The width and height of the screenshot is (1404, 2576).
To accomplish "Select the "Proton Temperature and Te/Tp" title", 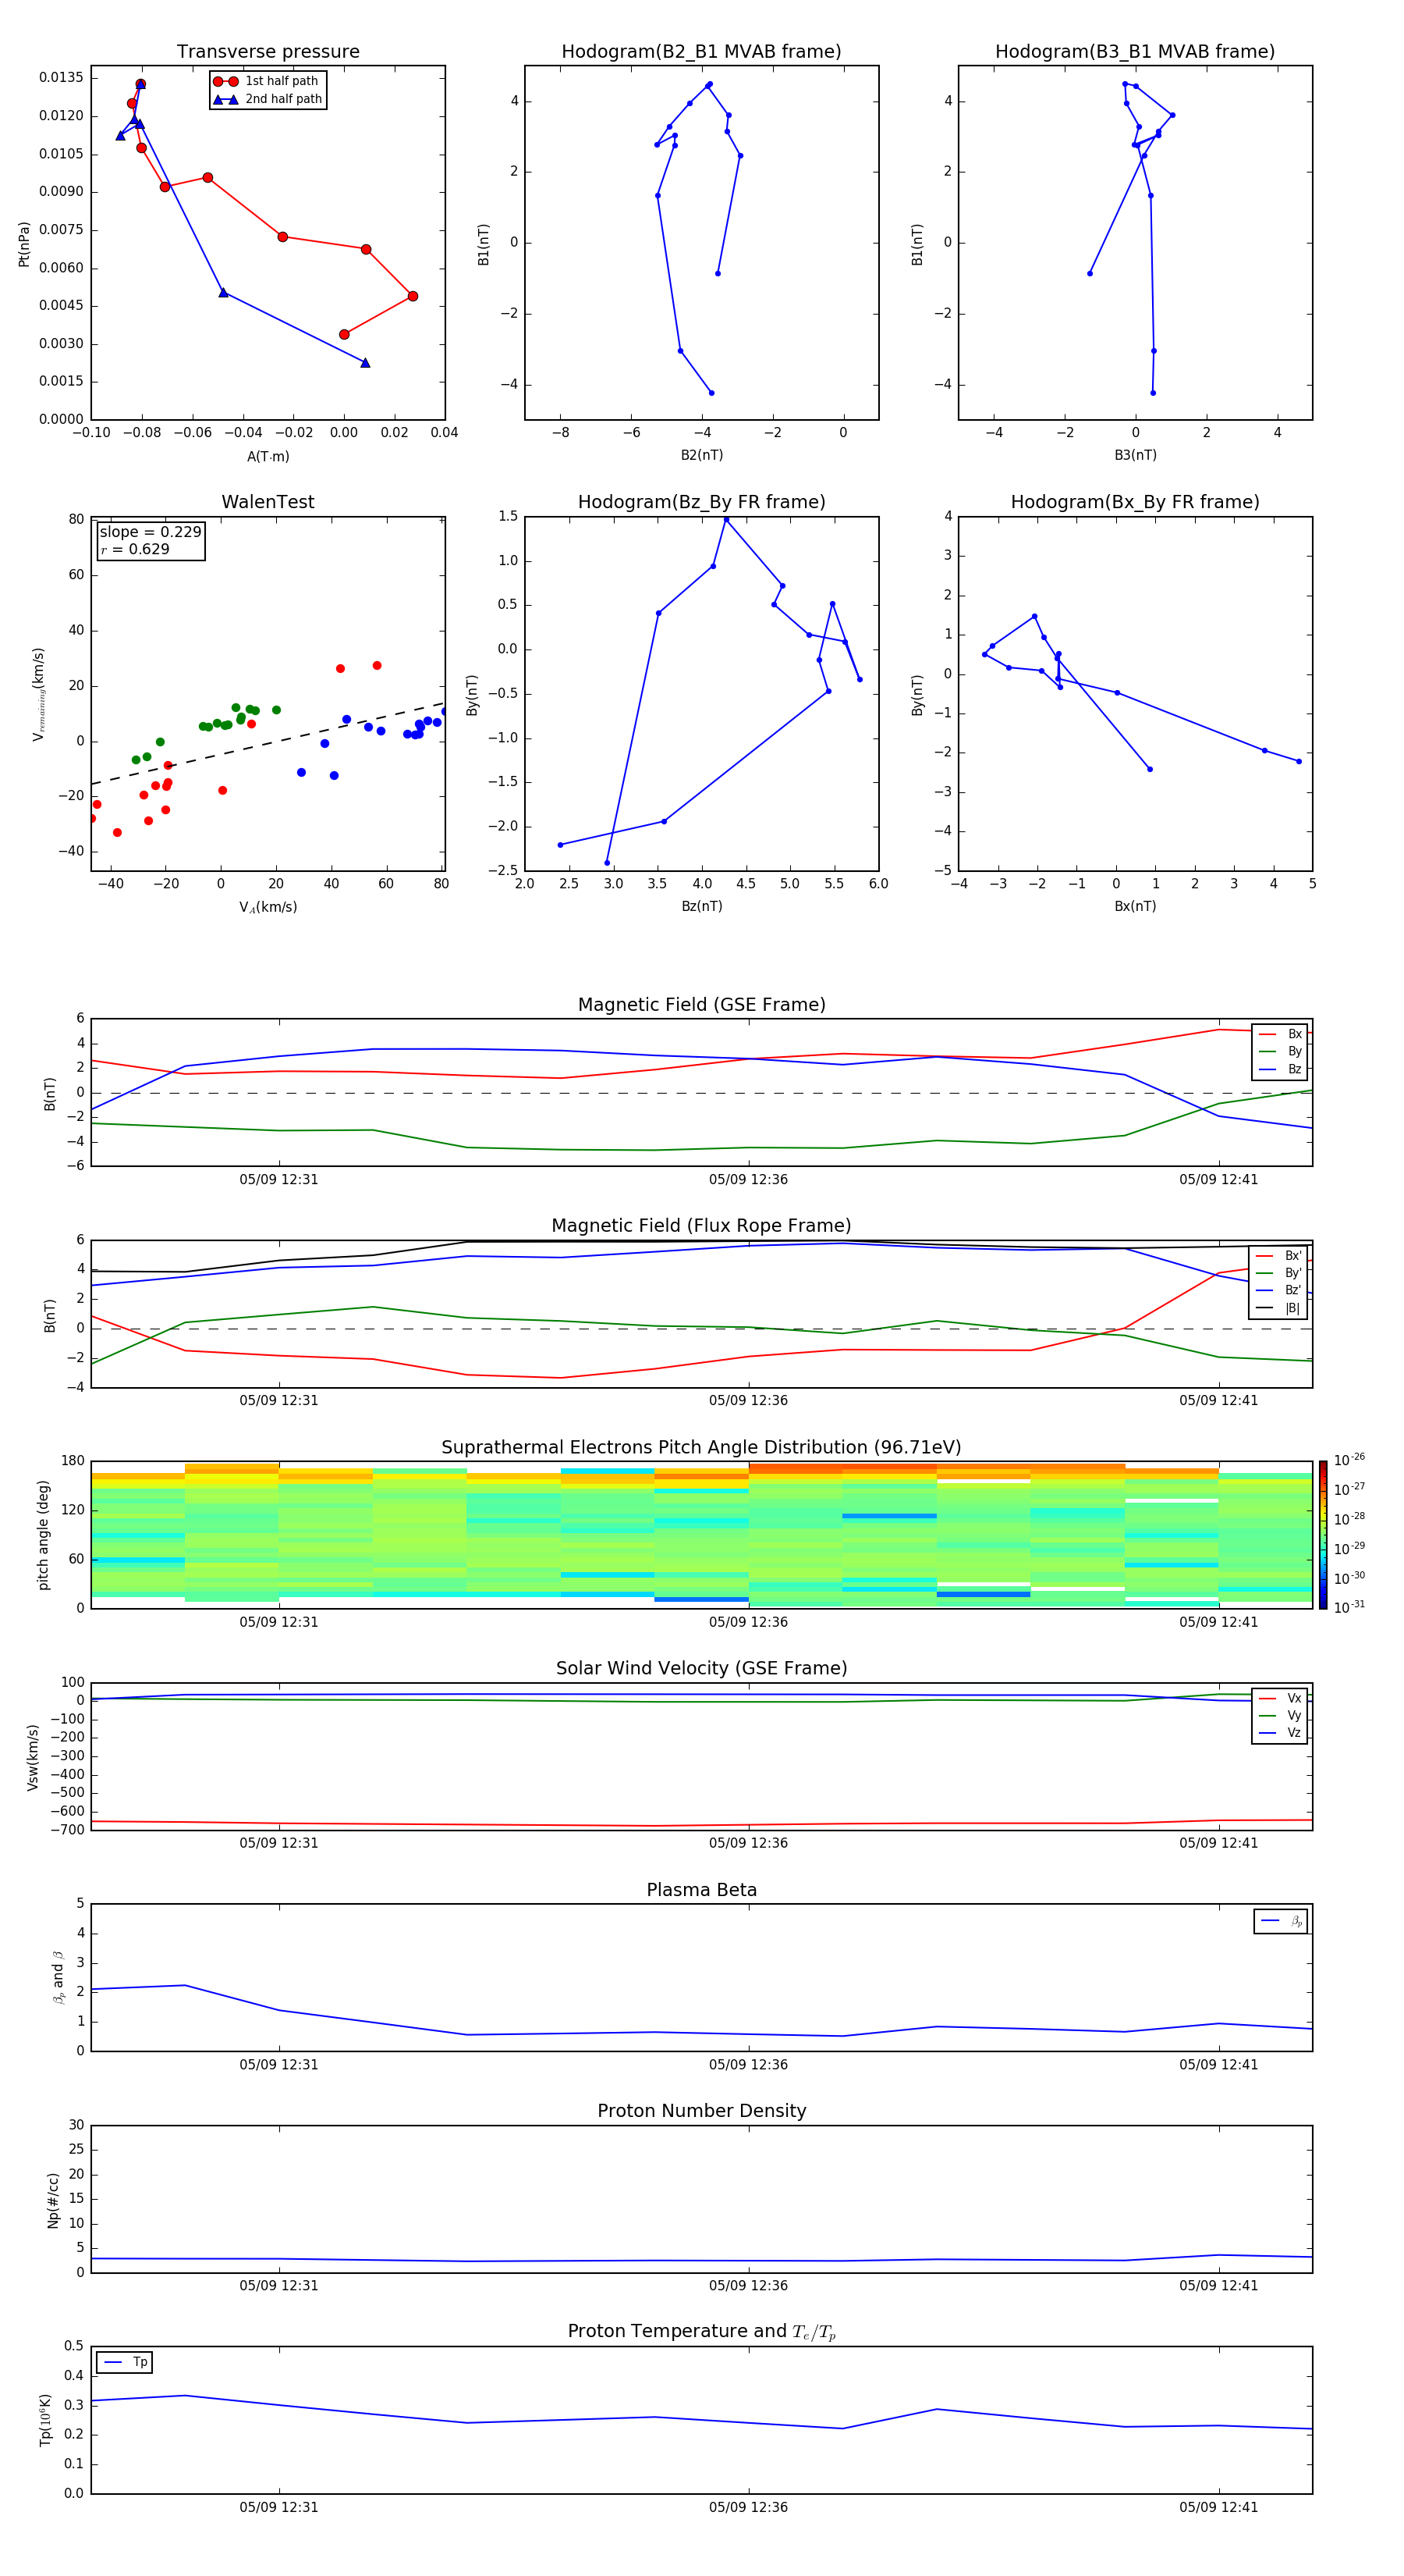I will (x=701, y=2332).
